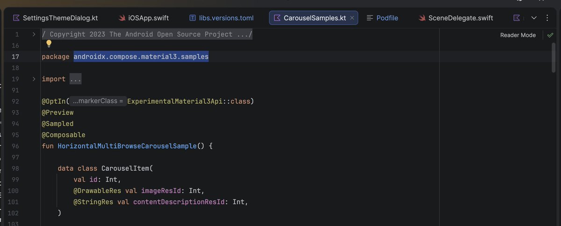
Task: Click line number 17 in the gutter
Action: pyautogui.click(x=15, y=57)
